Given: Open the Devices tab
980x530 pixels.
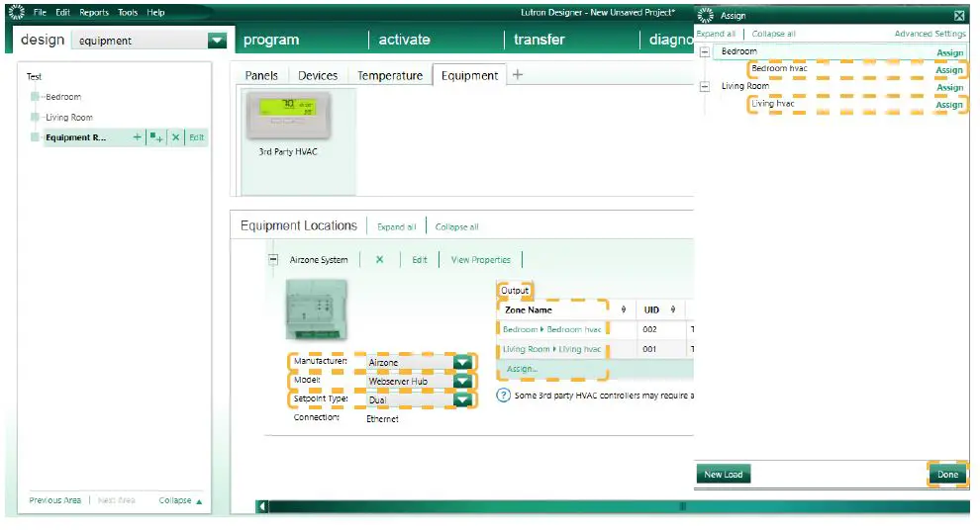Looking at the screenshot, I should [x=318, y=75].
